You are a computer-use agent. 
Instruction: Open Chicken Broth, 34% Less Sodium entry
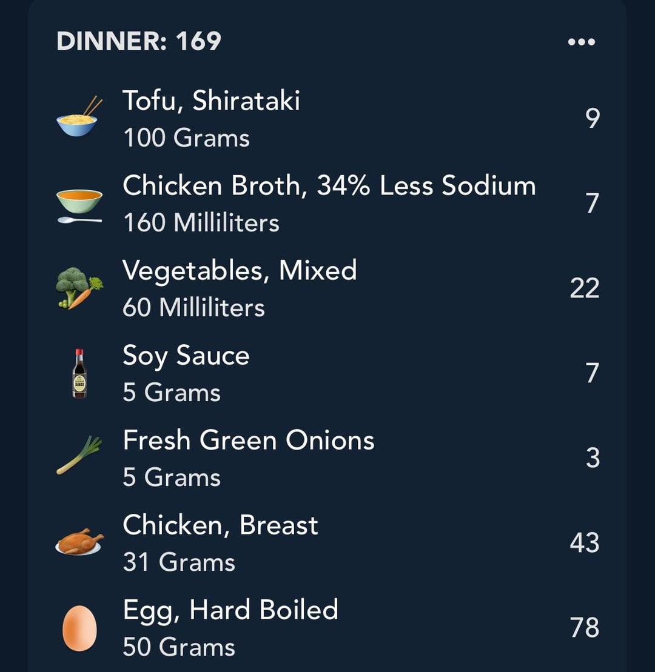[x=327, y=203]
